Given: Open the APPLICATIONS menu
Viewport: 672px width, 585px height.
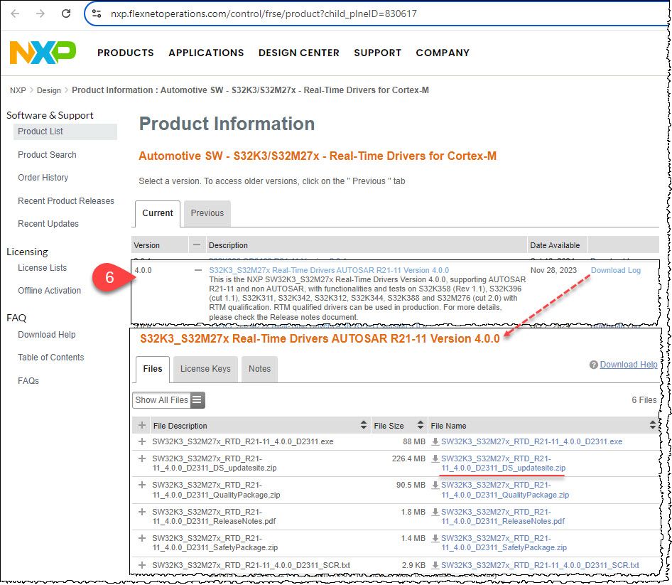Looking at the screenshot, I should [206, 53].
